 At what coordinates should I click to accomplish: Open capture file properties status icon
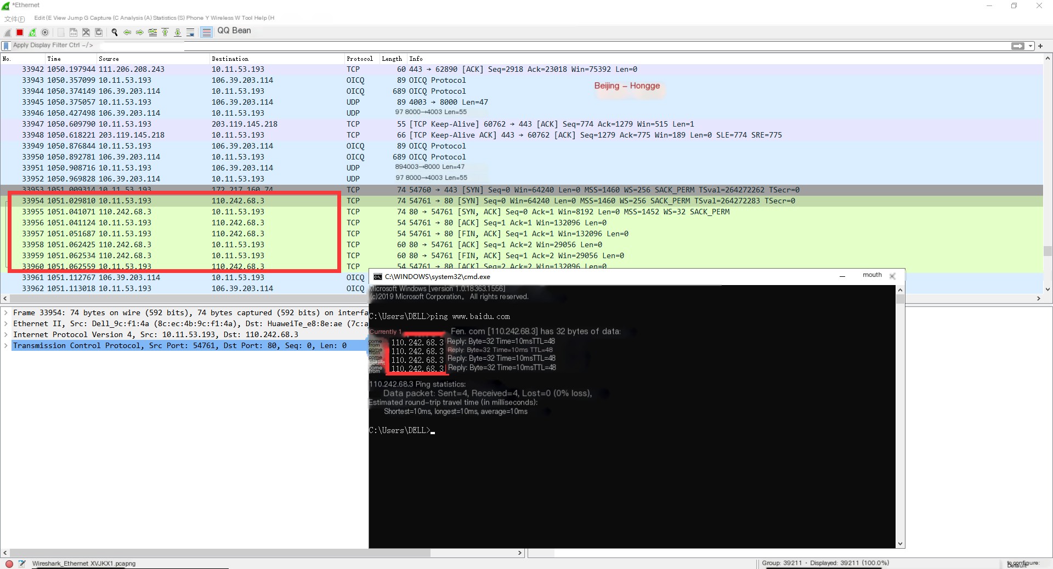click(22, 564)
